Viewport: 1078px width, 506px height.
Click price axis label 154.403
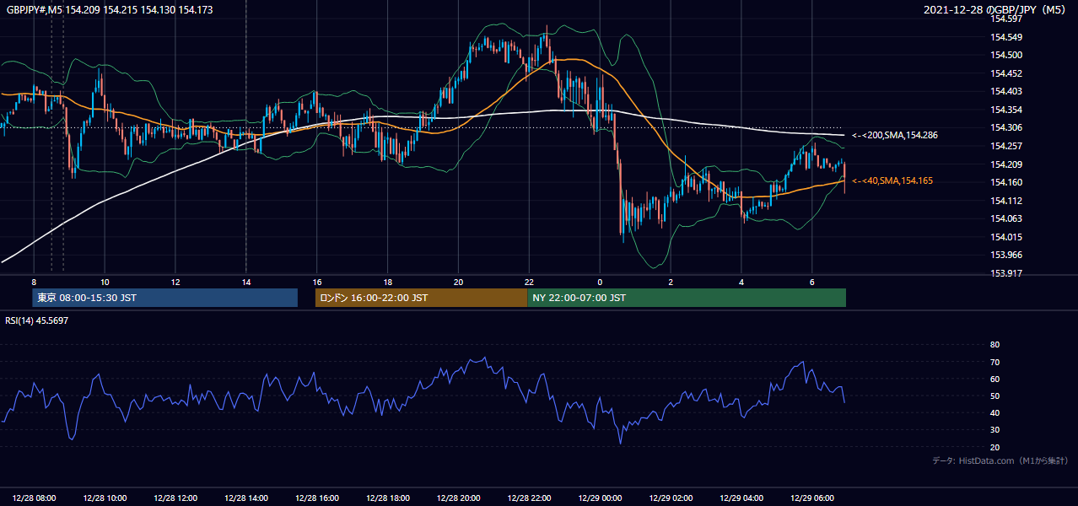(1007, 92)
